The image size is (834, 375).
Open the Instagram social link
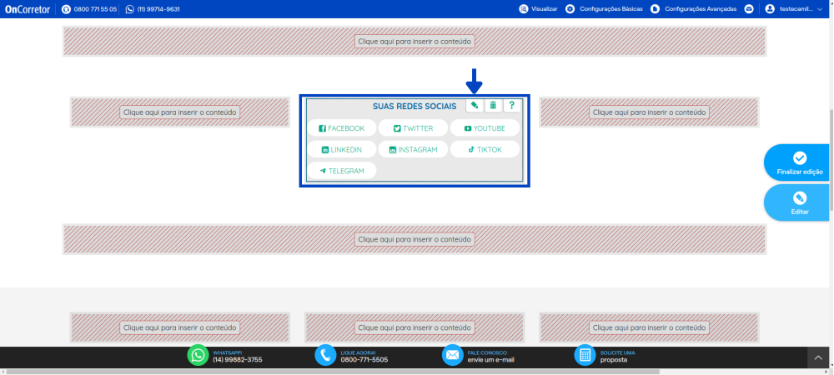tap(414, 149)
